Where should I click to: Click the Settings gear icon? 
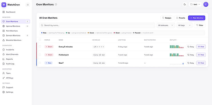[x=3, y=92]
